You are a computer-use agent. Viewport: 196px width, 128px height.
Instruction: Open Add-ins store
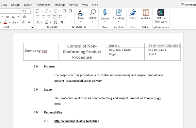tap(146, 14)
